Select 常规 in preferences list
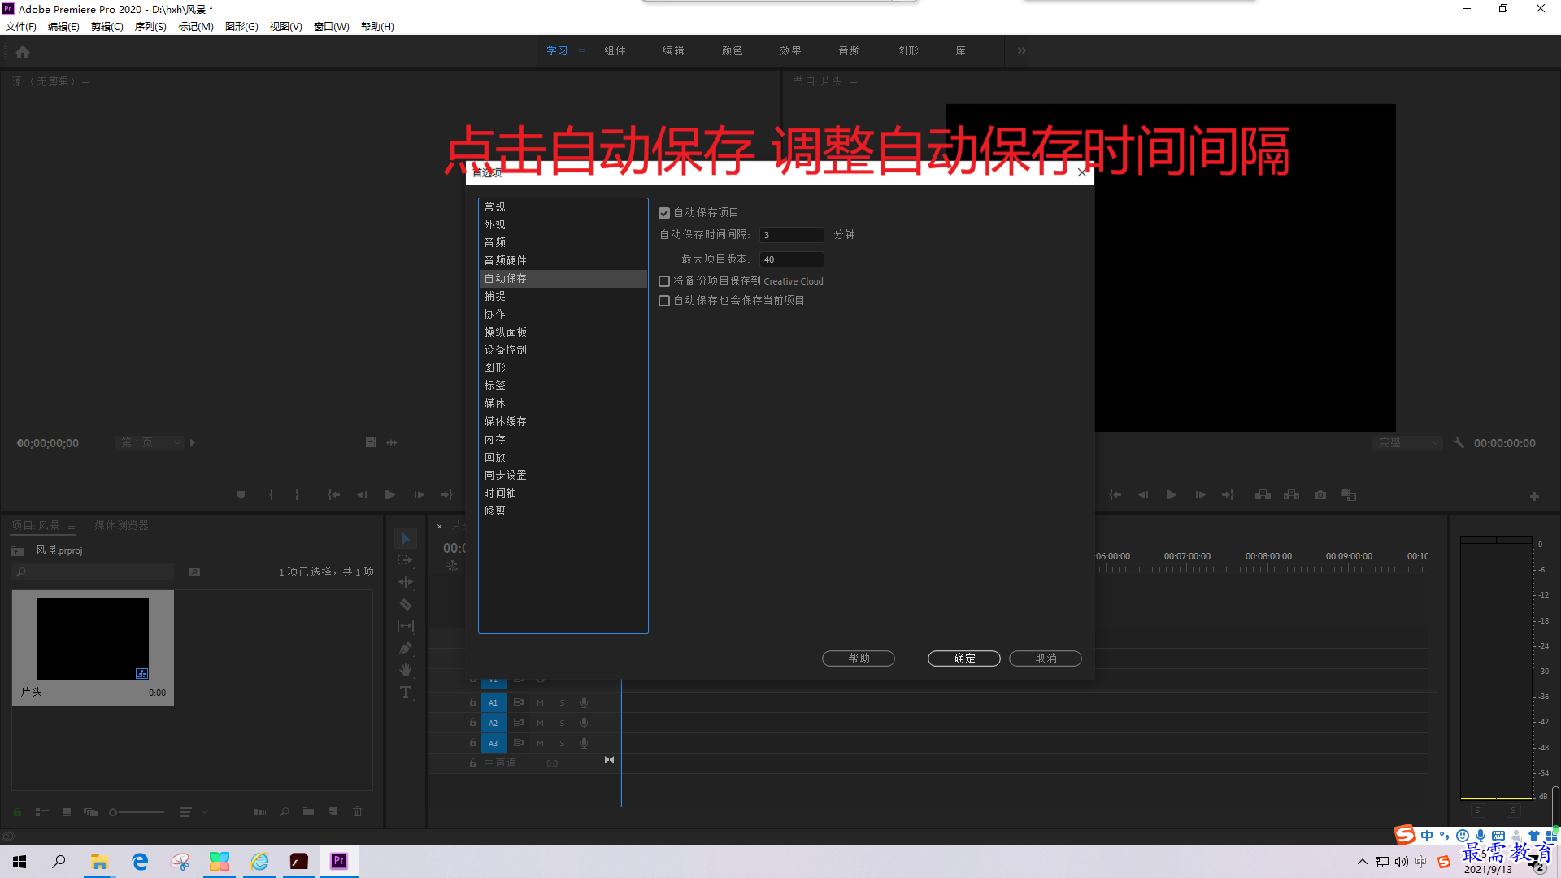 pyautogui.click(x=563, y=206)
